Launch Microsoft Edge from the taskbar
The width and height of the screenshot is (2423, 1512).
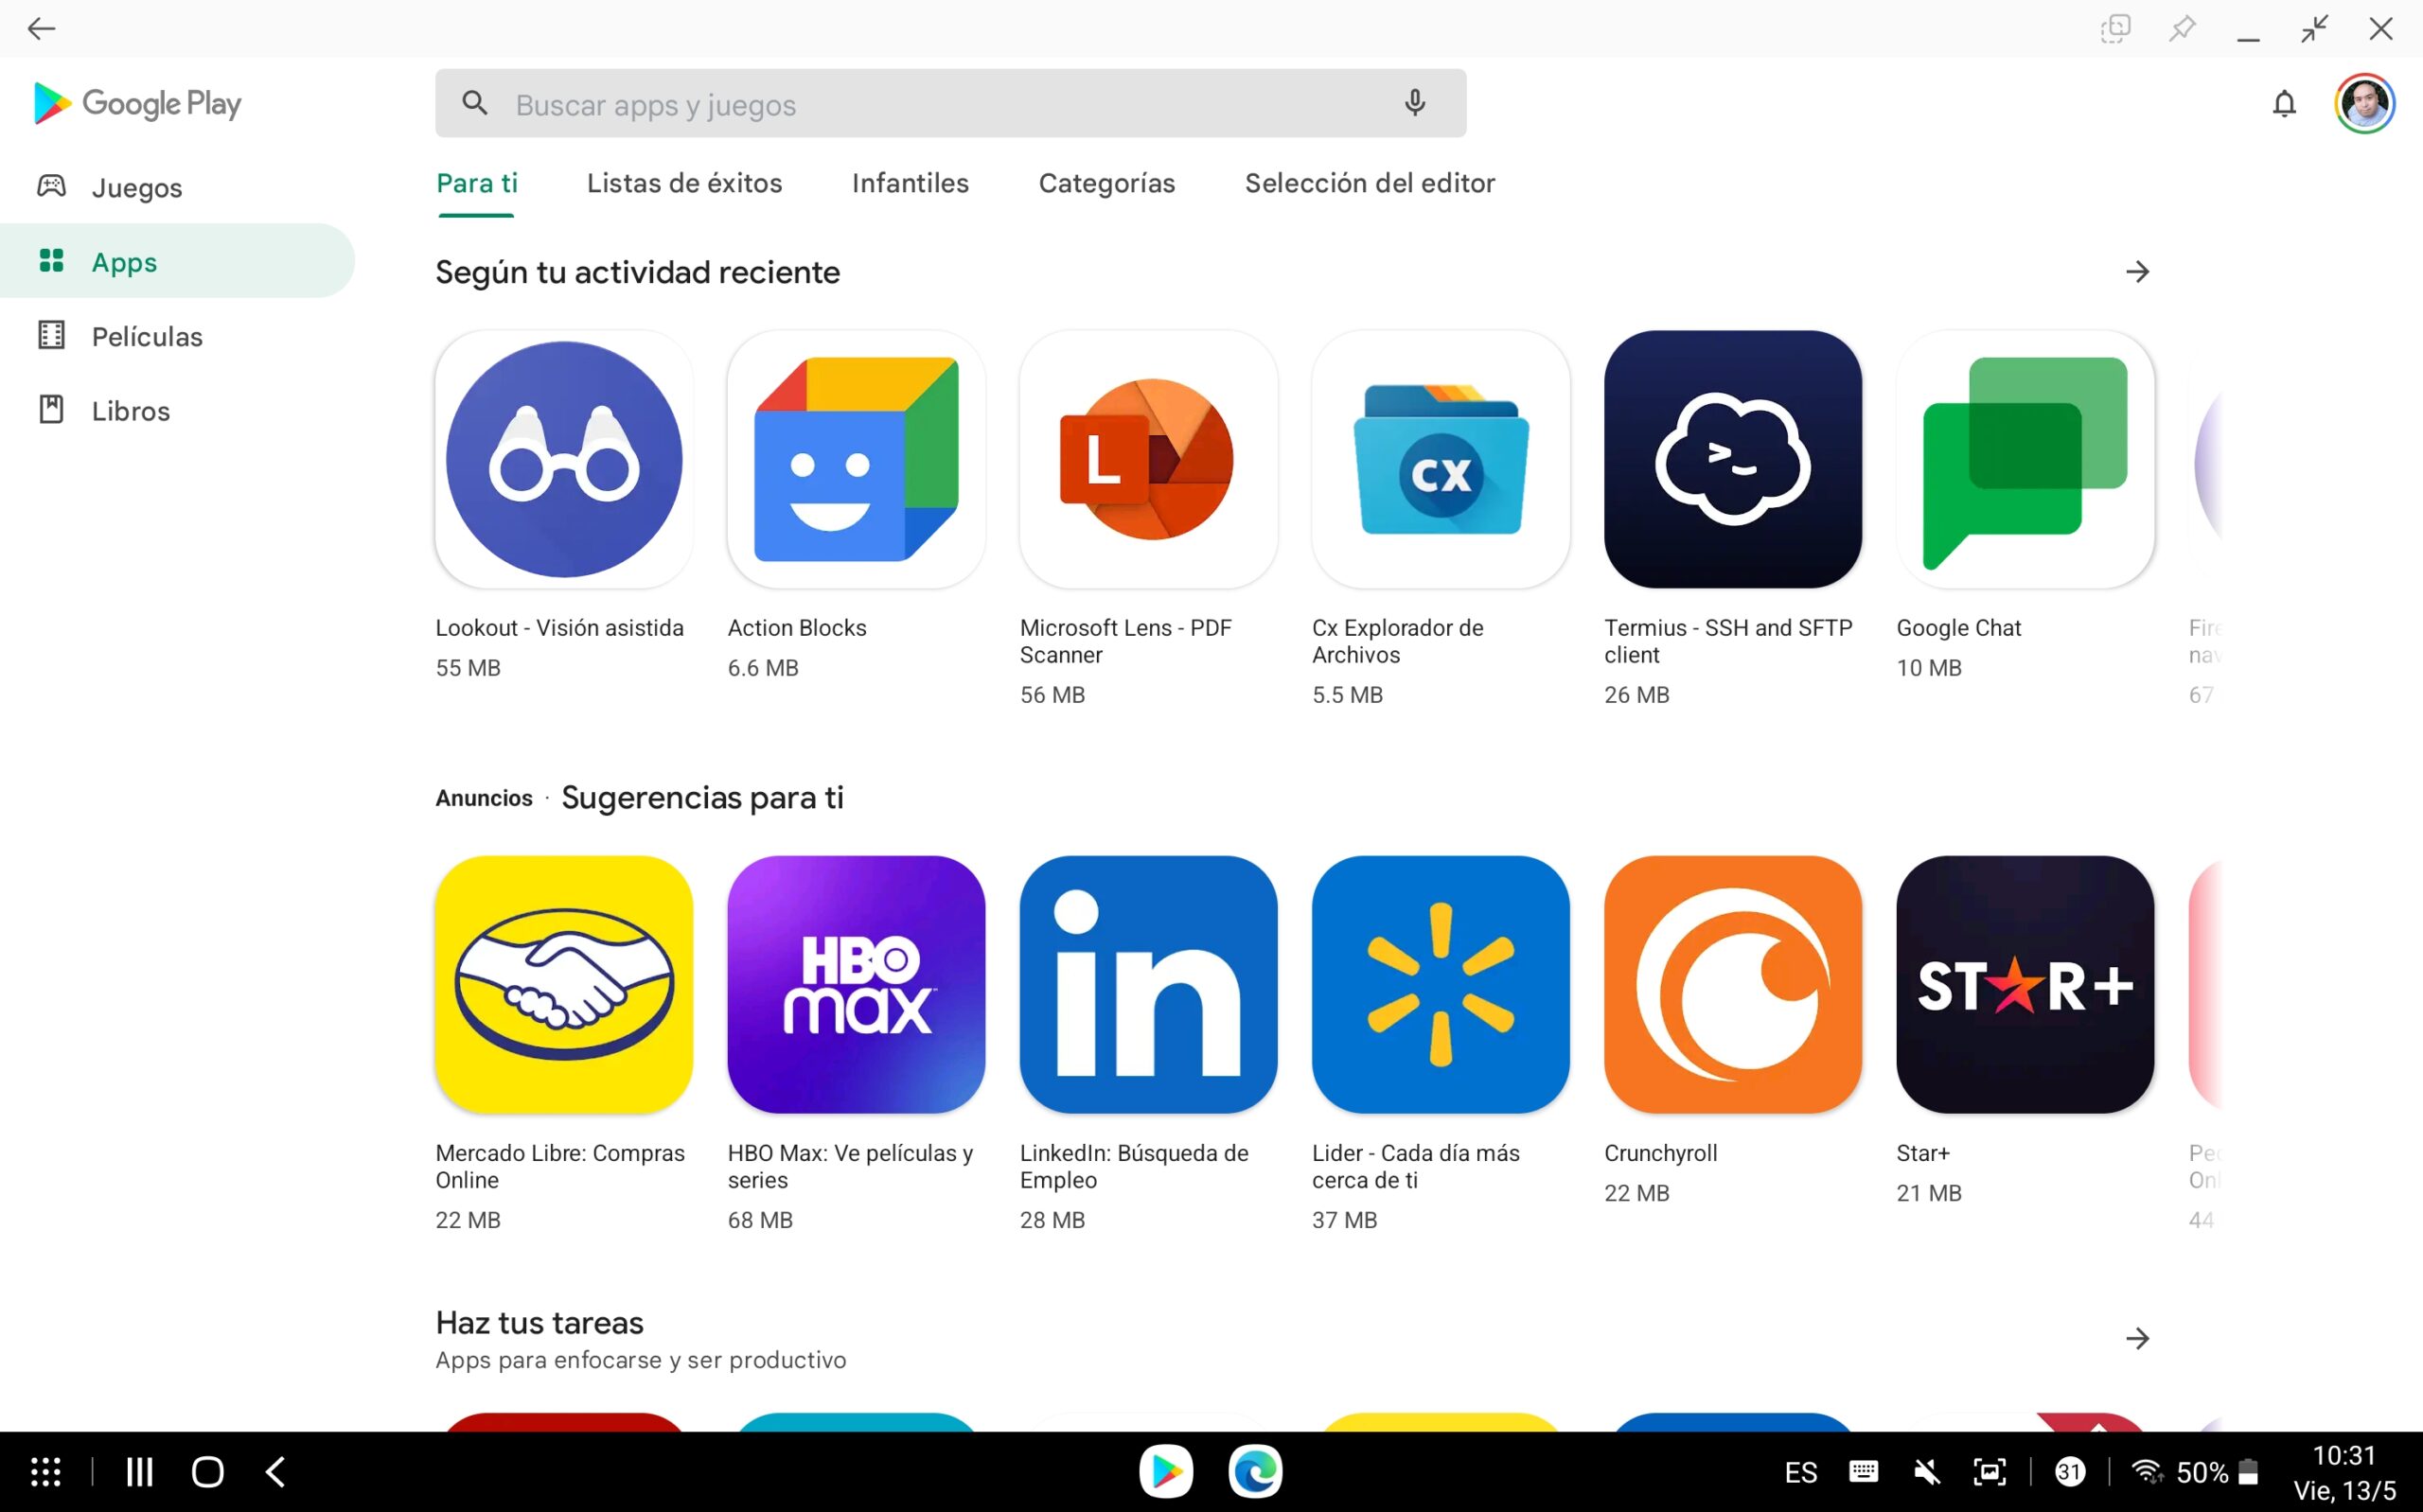click(1254, 1471)
